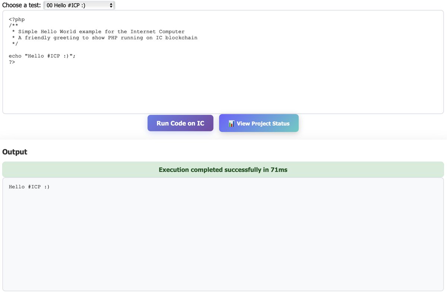447x294 pixels.
Task: Click the bar chart icon on Project Status button
Action: tap(231, 124)
